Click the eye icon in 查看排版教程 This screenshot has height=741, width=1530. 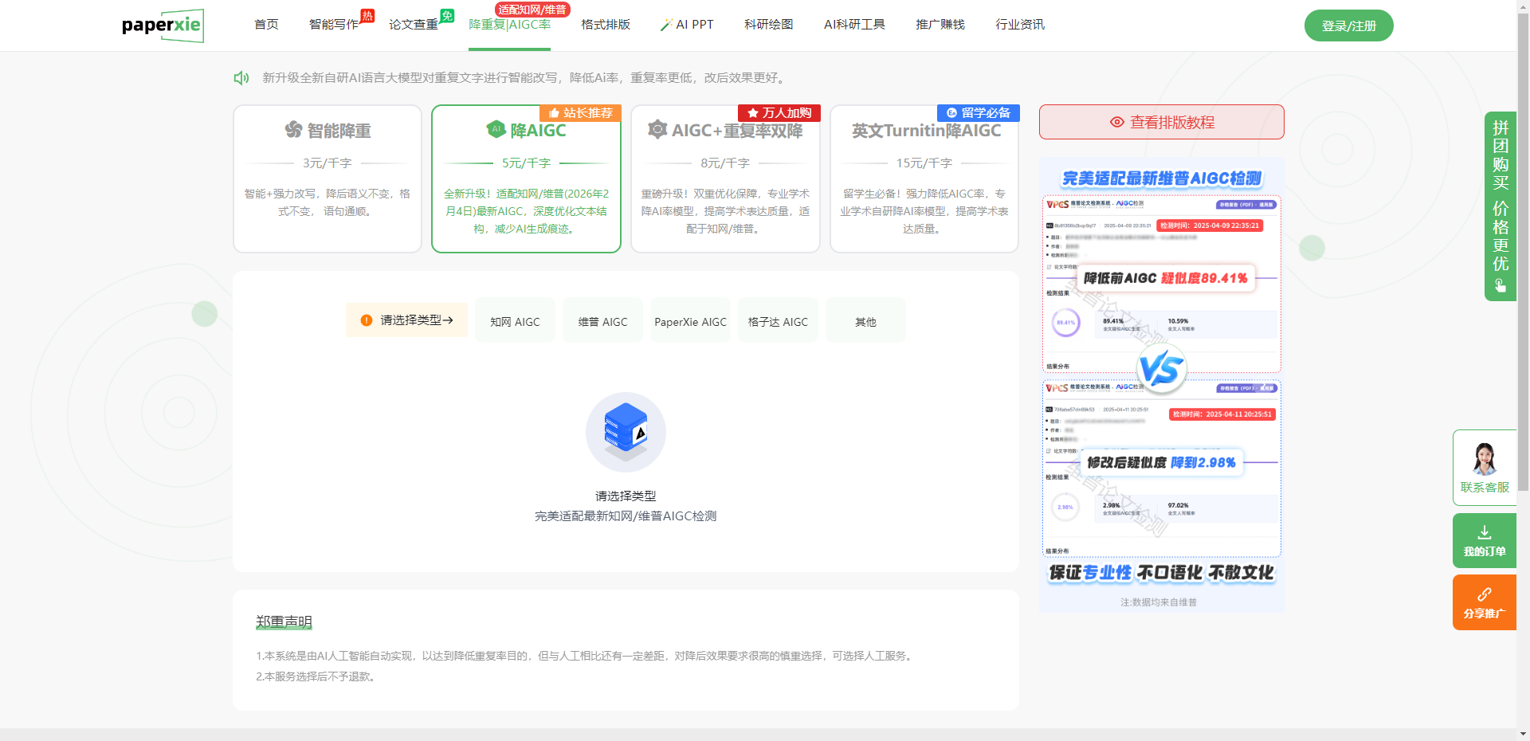coord(1117,122)
